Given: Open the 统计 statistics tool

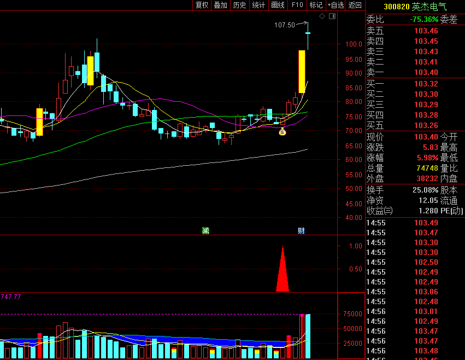Looking at the screenshot, I should (258, 5).
